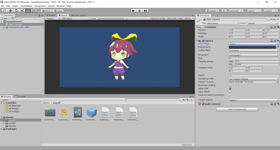280x150 pixels.
Task: Open the Transform component gear menu
Action: click(278, 27)
